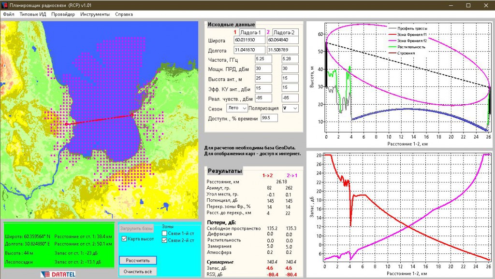Click station 2 red marker on the map
The height and width of the screenshot is (279, 495).
pyautogui.click(x=132, y=115)
